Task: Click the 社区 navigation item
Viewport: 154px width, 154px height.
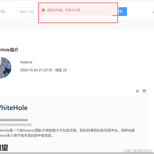Action: [x=2, y=11]
